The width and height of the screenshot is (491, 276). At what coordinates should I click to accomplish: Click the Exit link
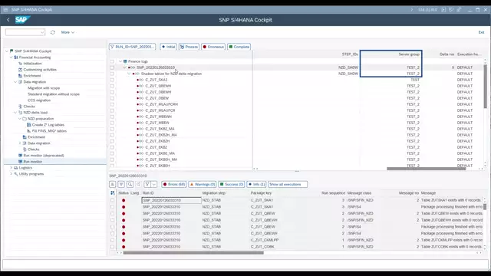click(481, 32)
